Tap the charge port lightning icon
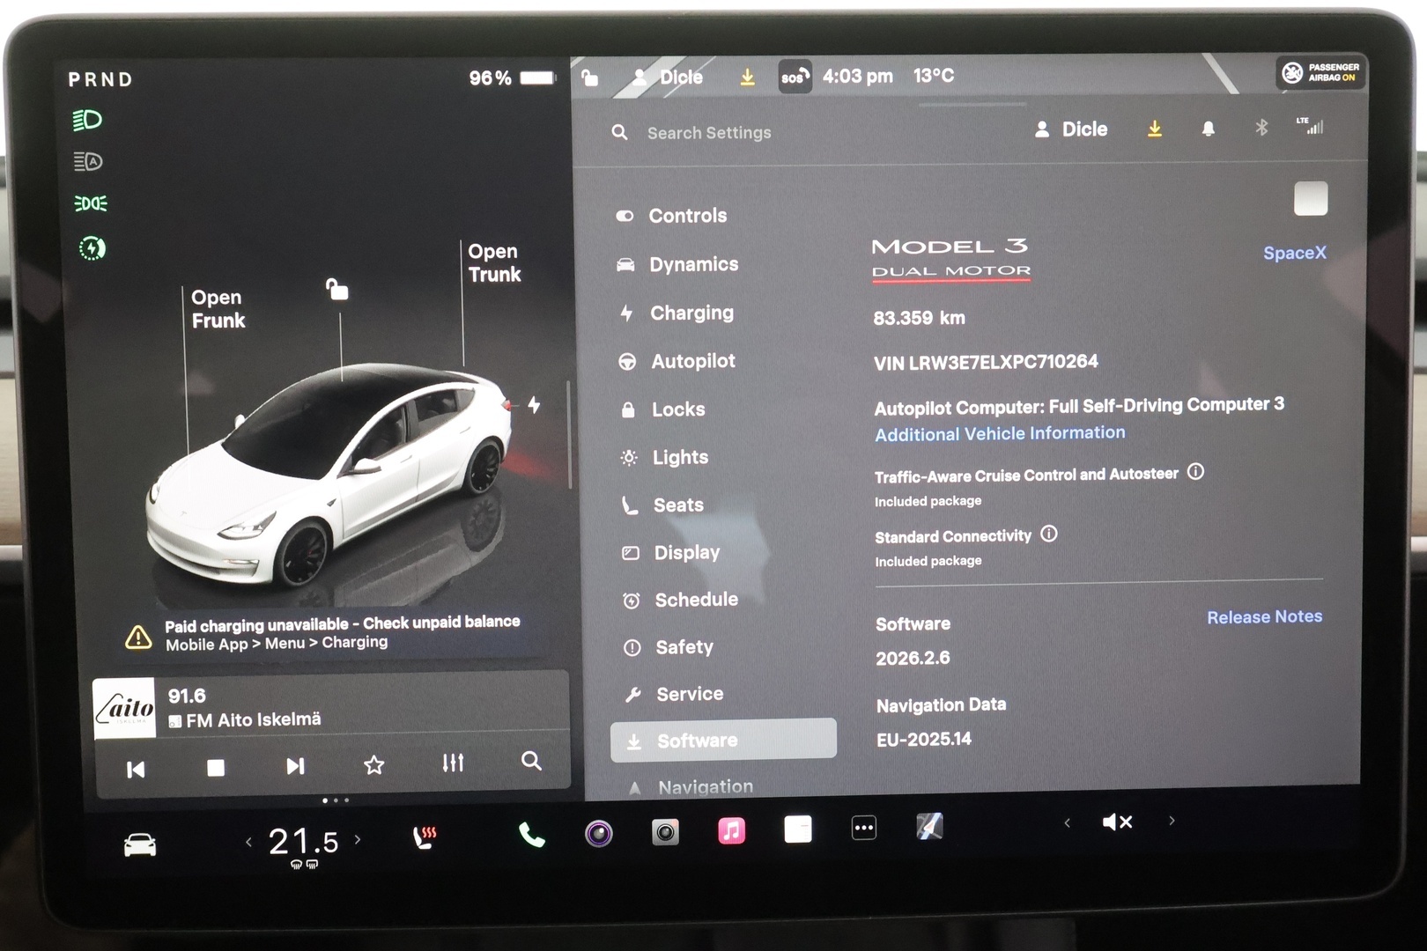The height and width of the screenshot is (951, 1427). [534, 405]
